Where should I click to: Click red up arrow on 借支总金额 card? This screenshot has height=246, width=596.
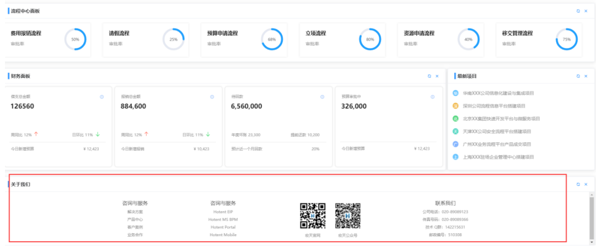coord(36,134)
